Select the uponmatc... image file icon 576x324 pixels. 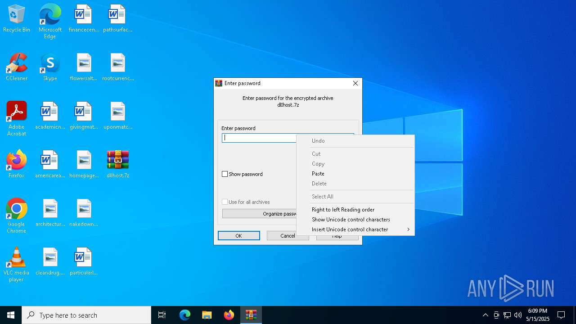pos(117,116)
